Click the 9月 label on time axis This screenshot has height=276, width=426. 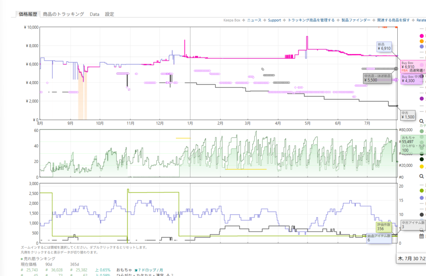pyautogui.click(x=70, y=123)
